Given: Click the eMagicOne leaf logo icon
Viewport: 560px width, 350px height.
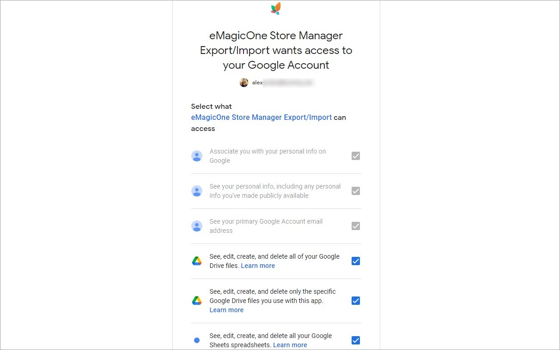Looking at the screenshot, I should click(x=276, y=9).
